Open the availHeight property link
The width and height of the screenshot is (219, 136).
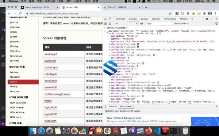(51, 54)
